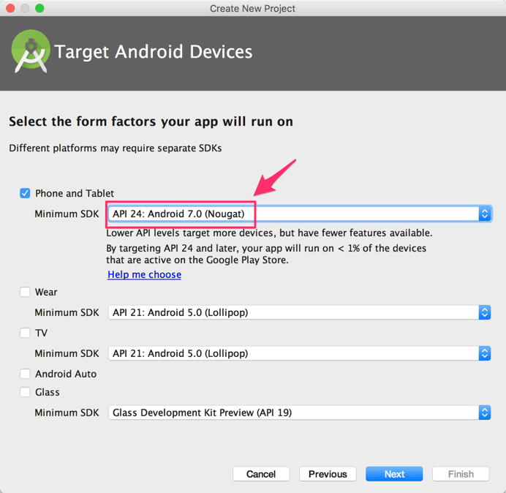Click stepper arrows on TV SDK dropdown
506x493 pixels.
(485, 353)
